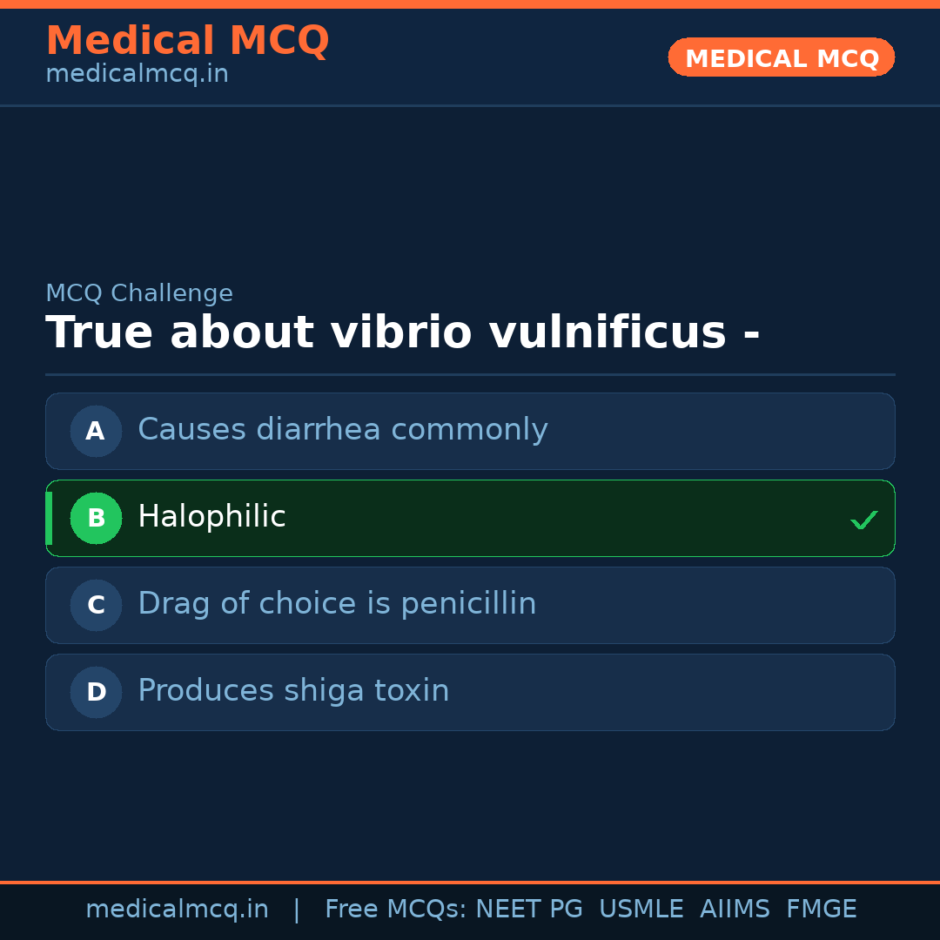
Task: Click the 'MCQ Challenge' label
Action: click(x=139, y=294)
